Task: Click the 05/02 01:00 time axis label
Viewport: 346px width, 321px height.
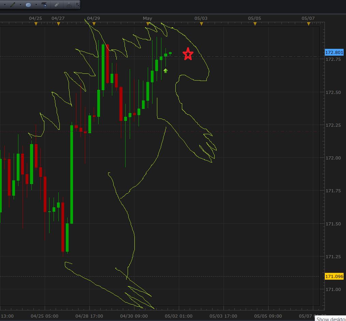Action: (x=178, y=316)
